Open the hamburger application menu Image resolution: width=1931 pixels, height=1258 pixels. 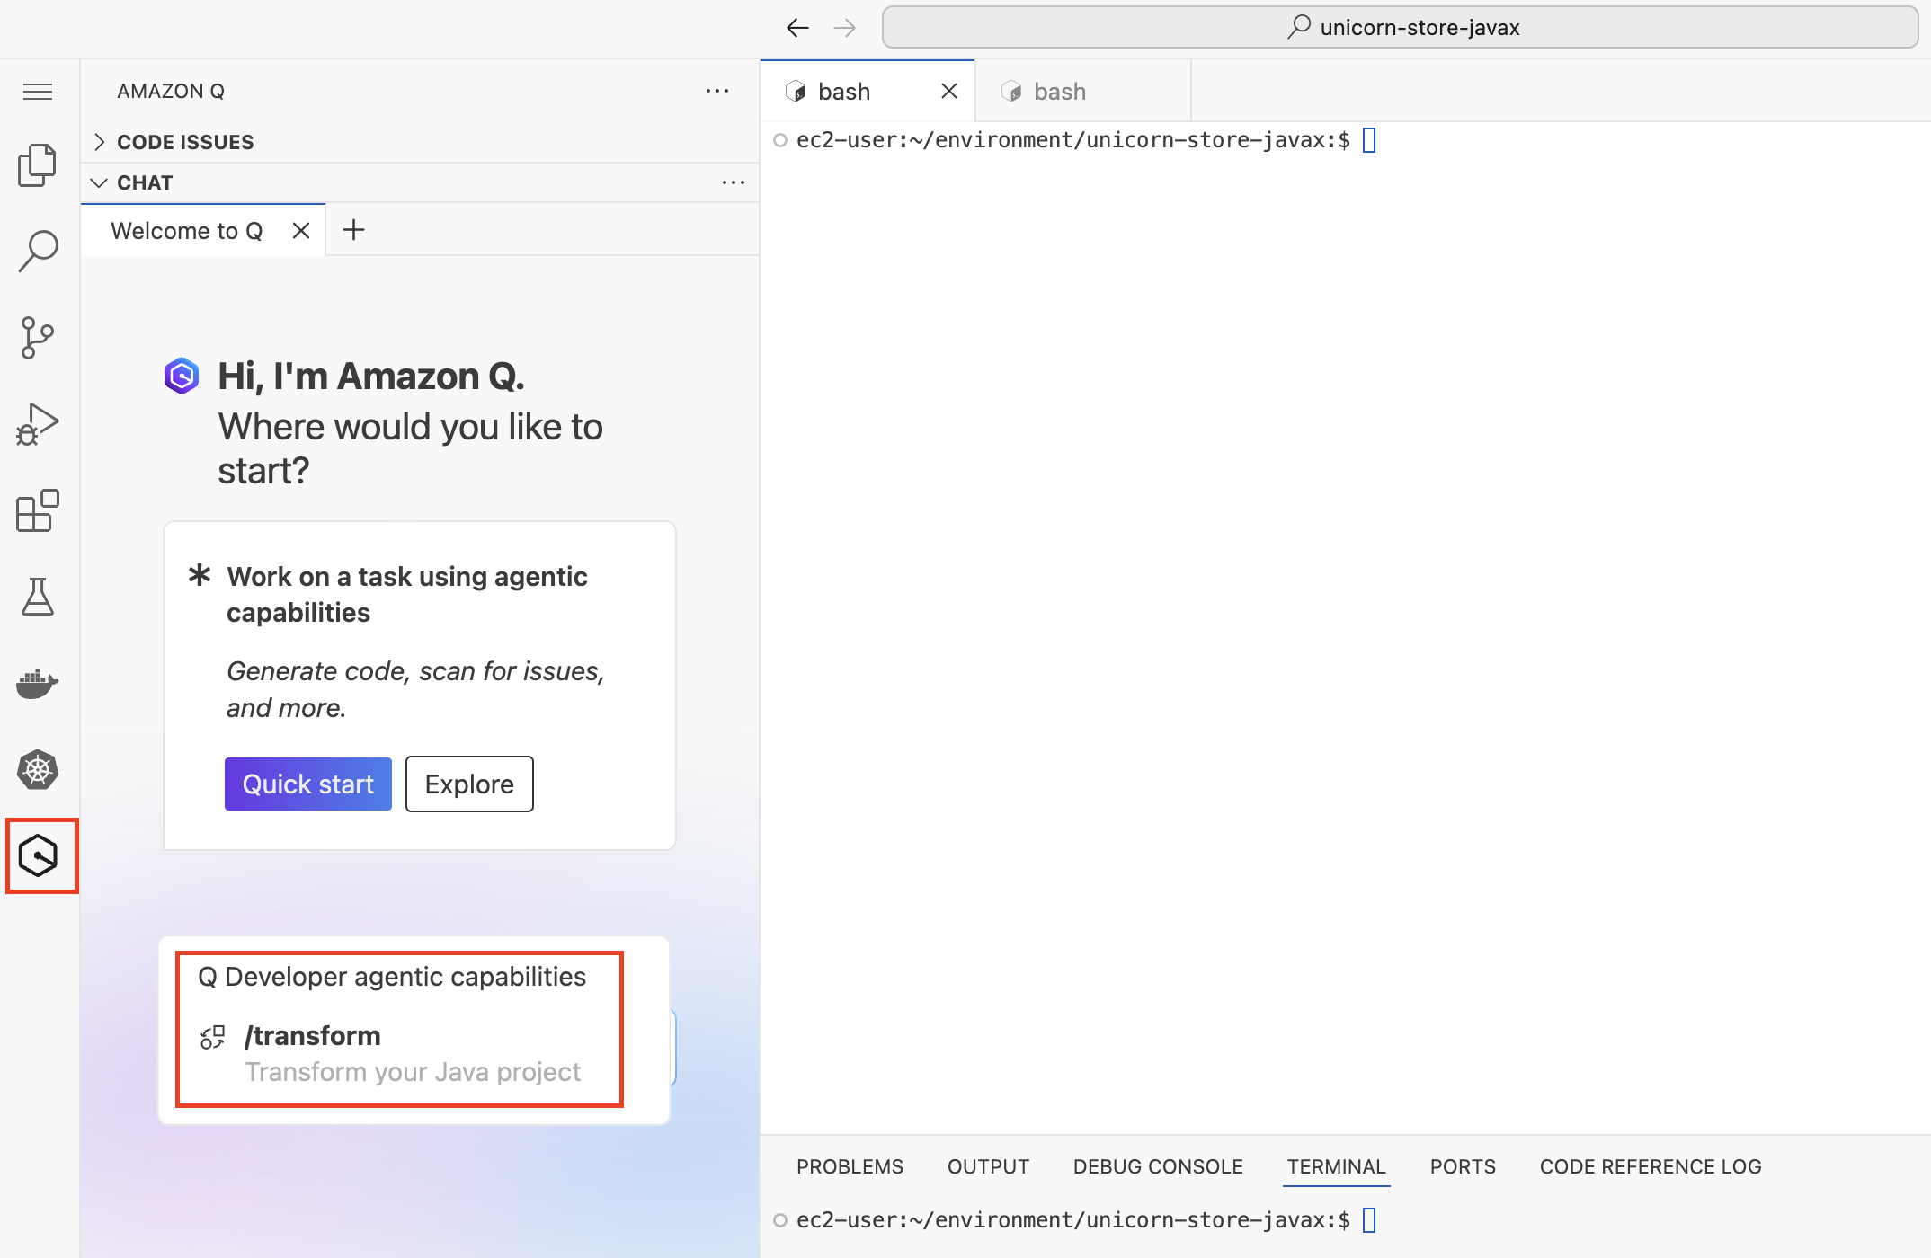tap(38, 92)
